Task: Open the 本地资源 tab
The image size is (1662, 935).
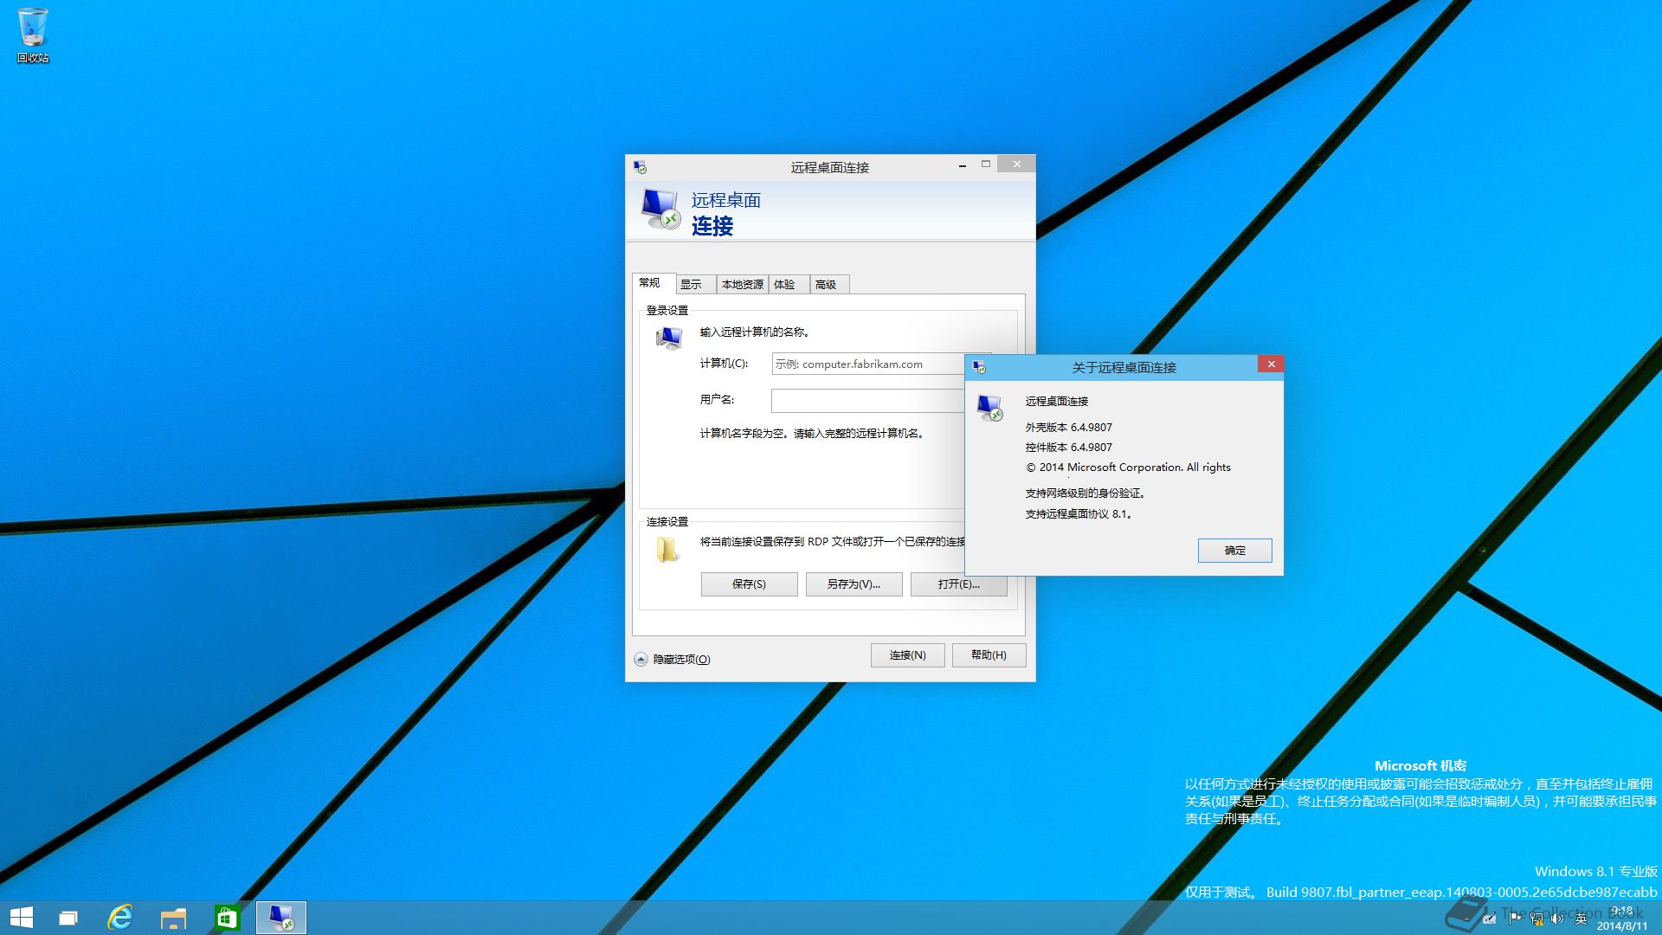Action: tap(743, 285)
